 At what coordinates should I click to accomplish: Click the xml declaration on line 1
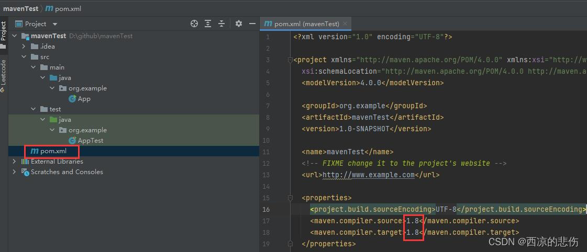pos(373,37)
